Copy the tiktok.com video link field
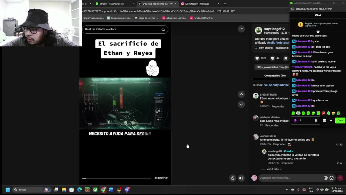Screen dimensions: 346x195 tap(273, 67)
